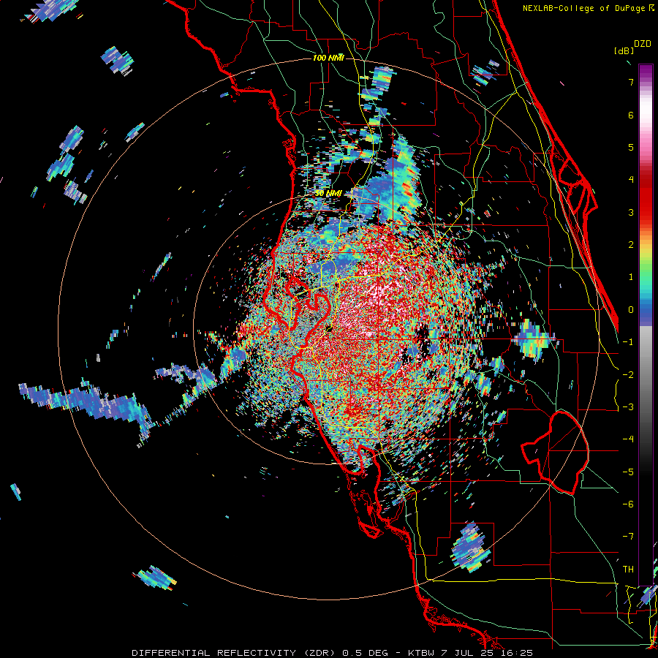The image size is (658, 658).
Task: Click the KTBW station identifier
Action: coord(420,653)
